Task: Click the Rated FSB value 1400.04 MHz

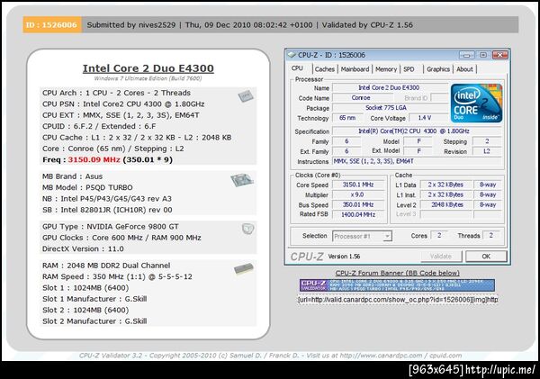Action: (358, 214)
